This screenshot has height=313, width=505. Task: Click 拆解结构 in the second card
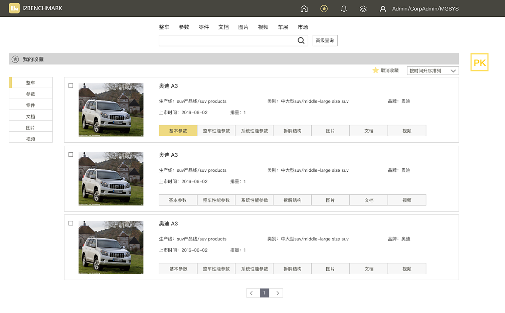click(292, 200)
